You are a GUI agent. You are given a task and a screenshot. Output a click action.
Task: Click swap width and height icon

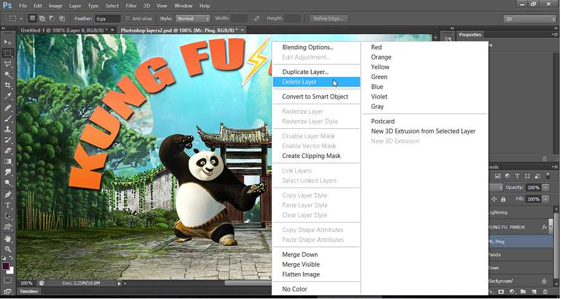[x=257, y=18]
